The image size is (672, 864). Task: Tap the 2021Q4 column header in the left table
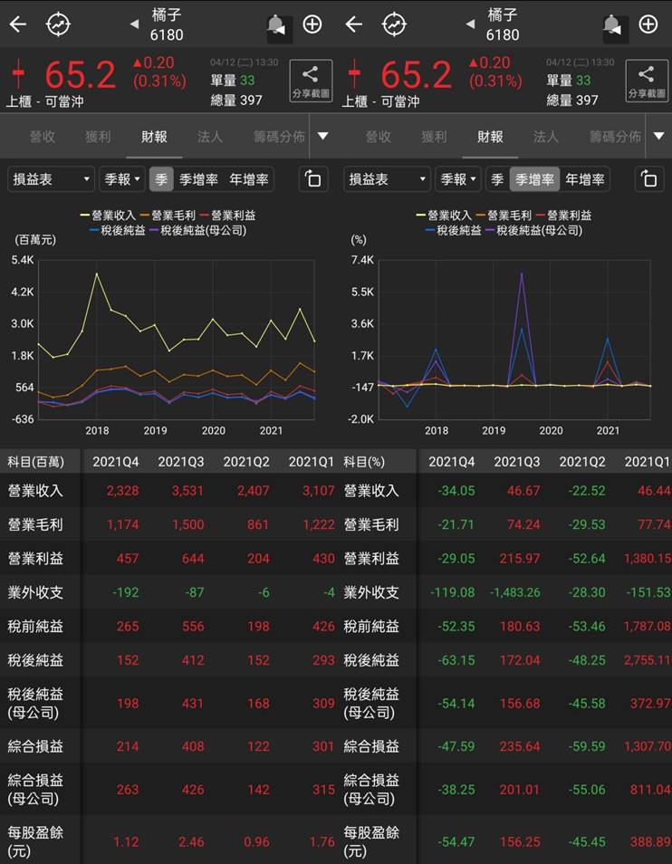pos(116,462)
